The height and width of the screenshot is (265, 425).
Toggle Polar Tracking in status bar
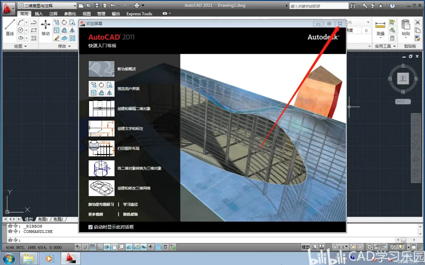tap(107, 247)
